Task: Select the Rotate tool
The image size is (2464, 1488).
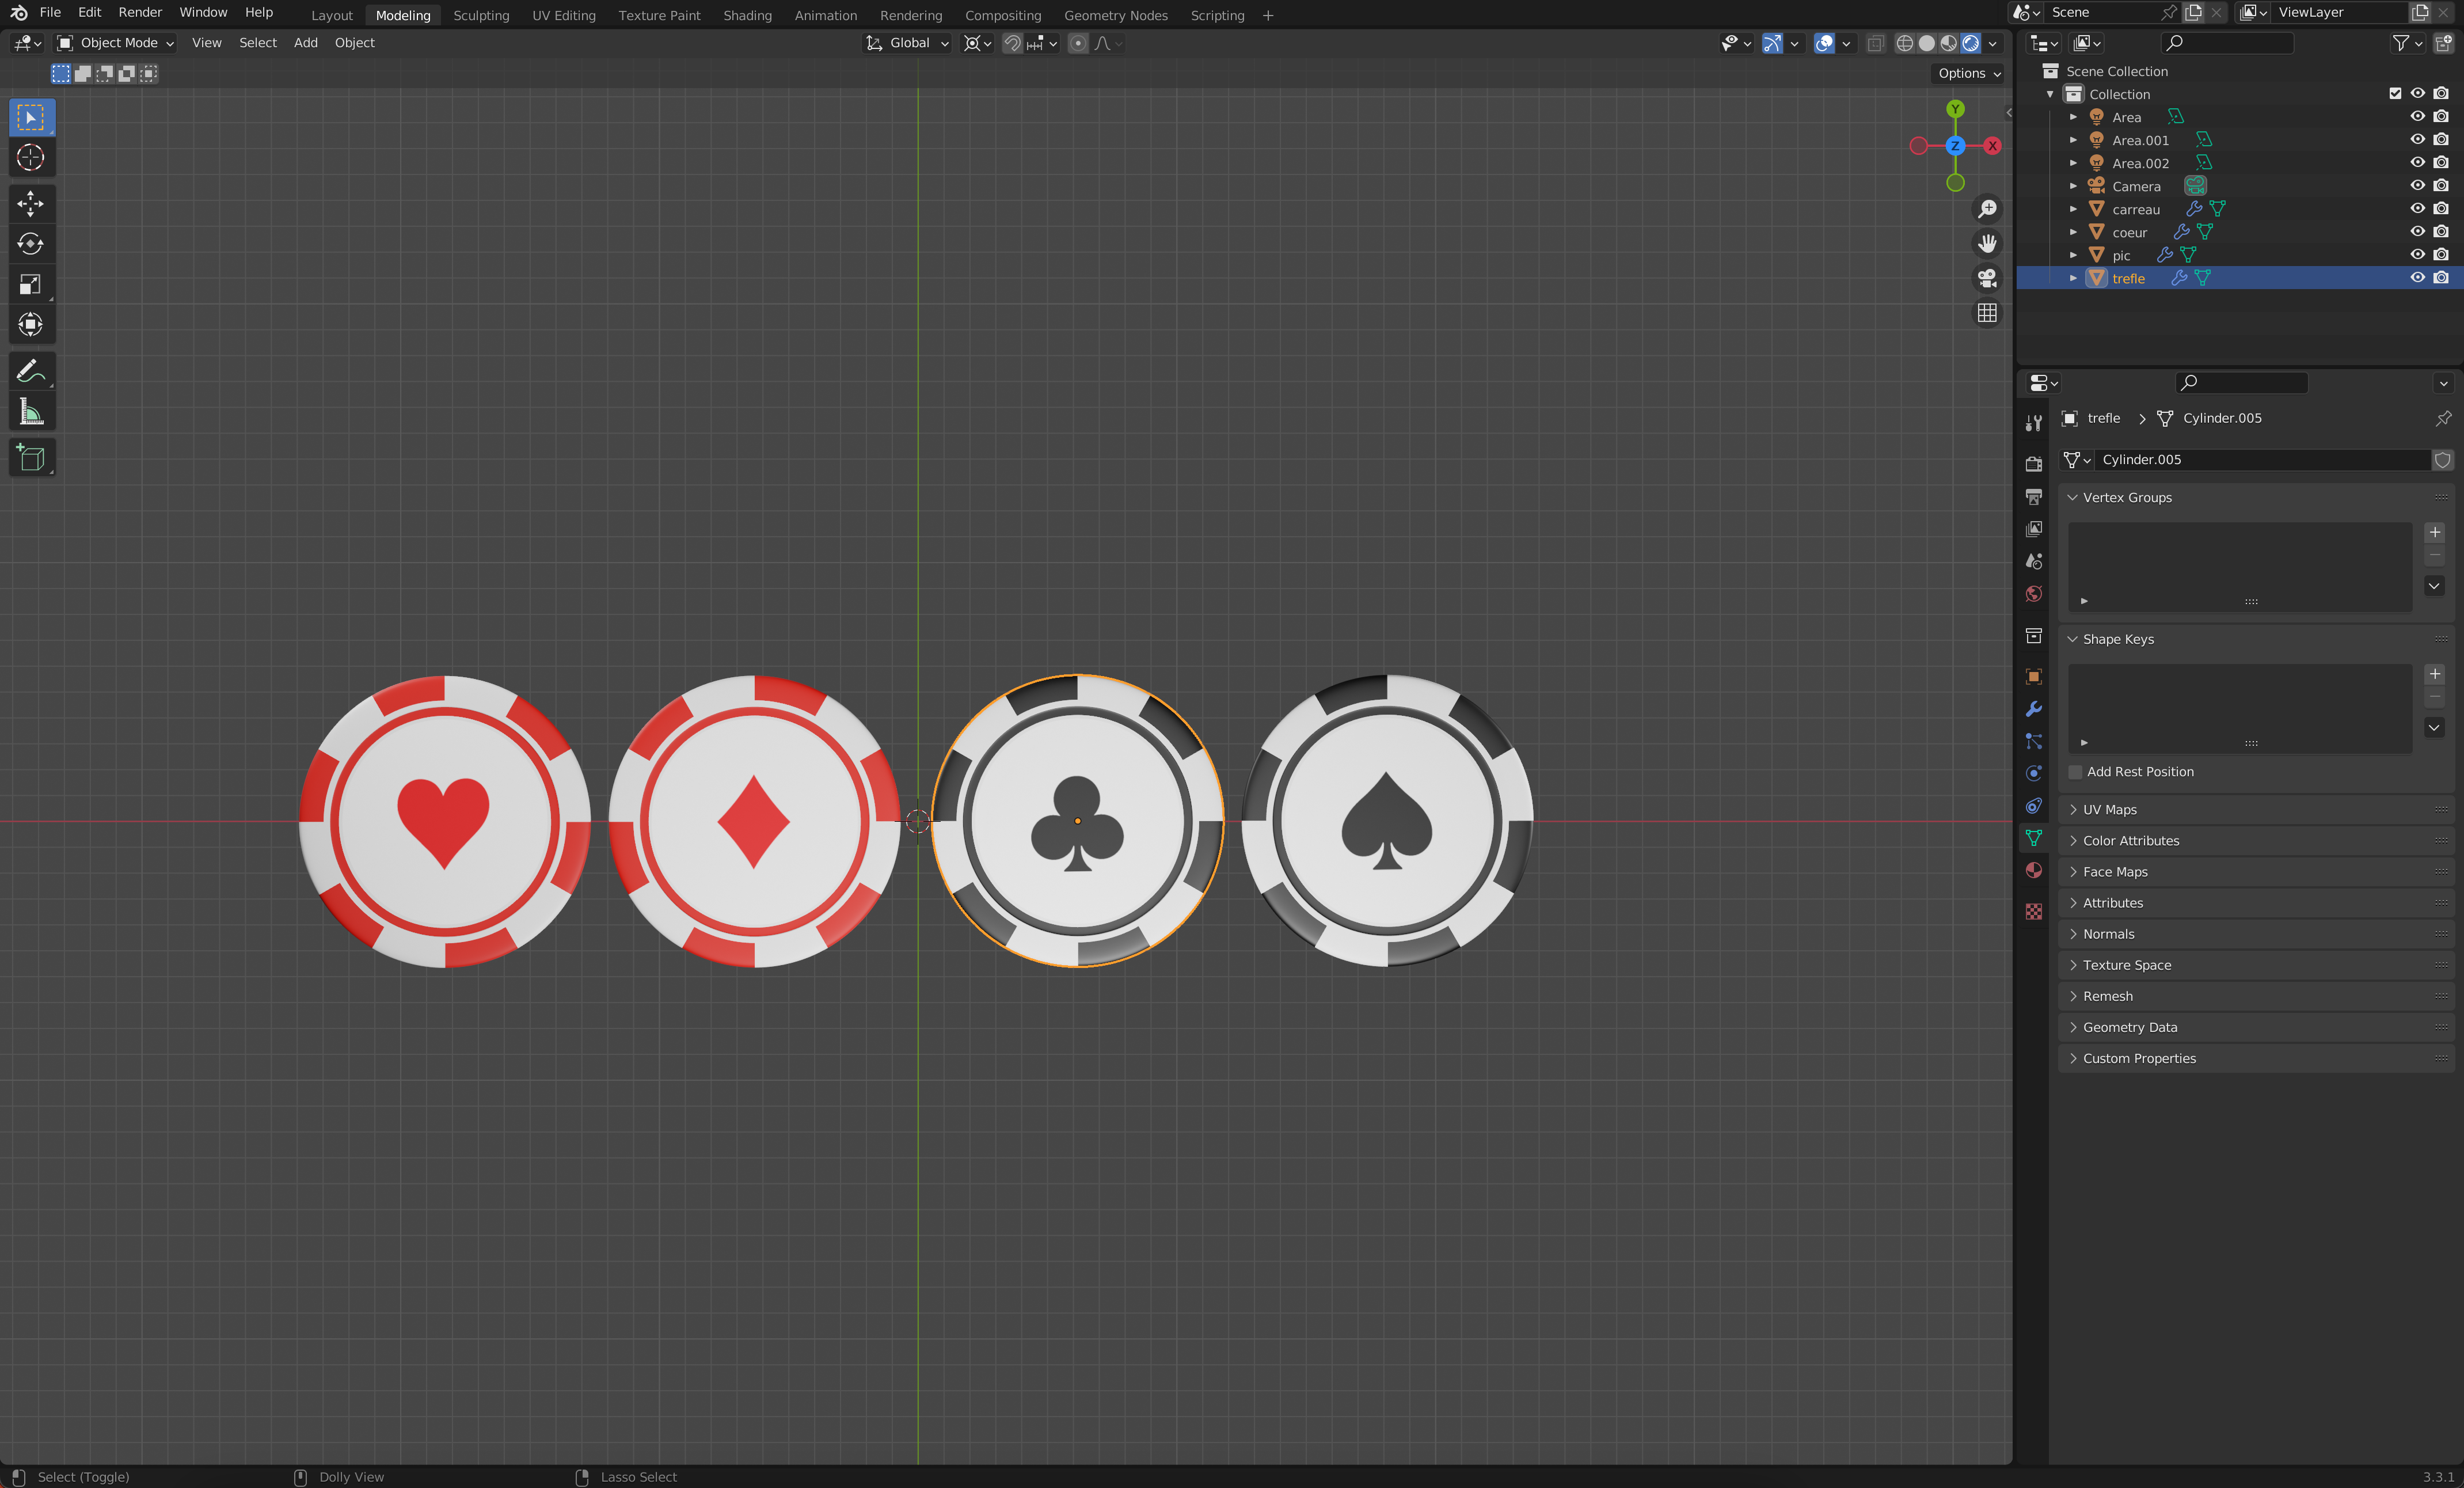Action: pyautogui.click(x=31, y=244)
